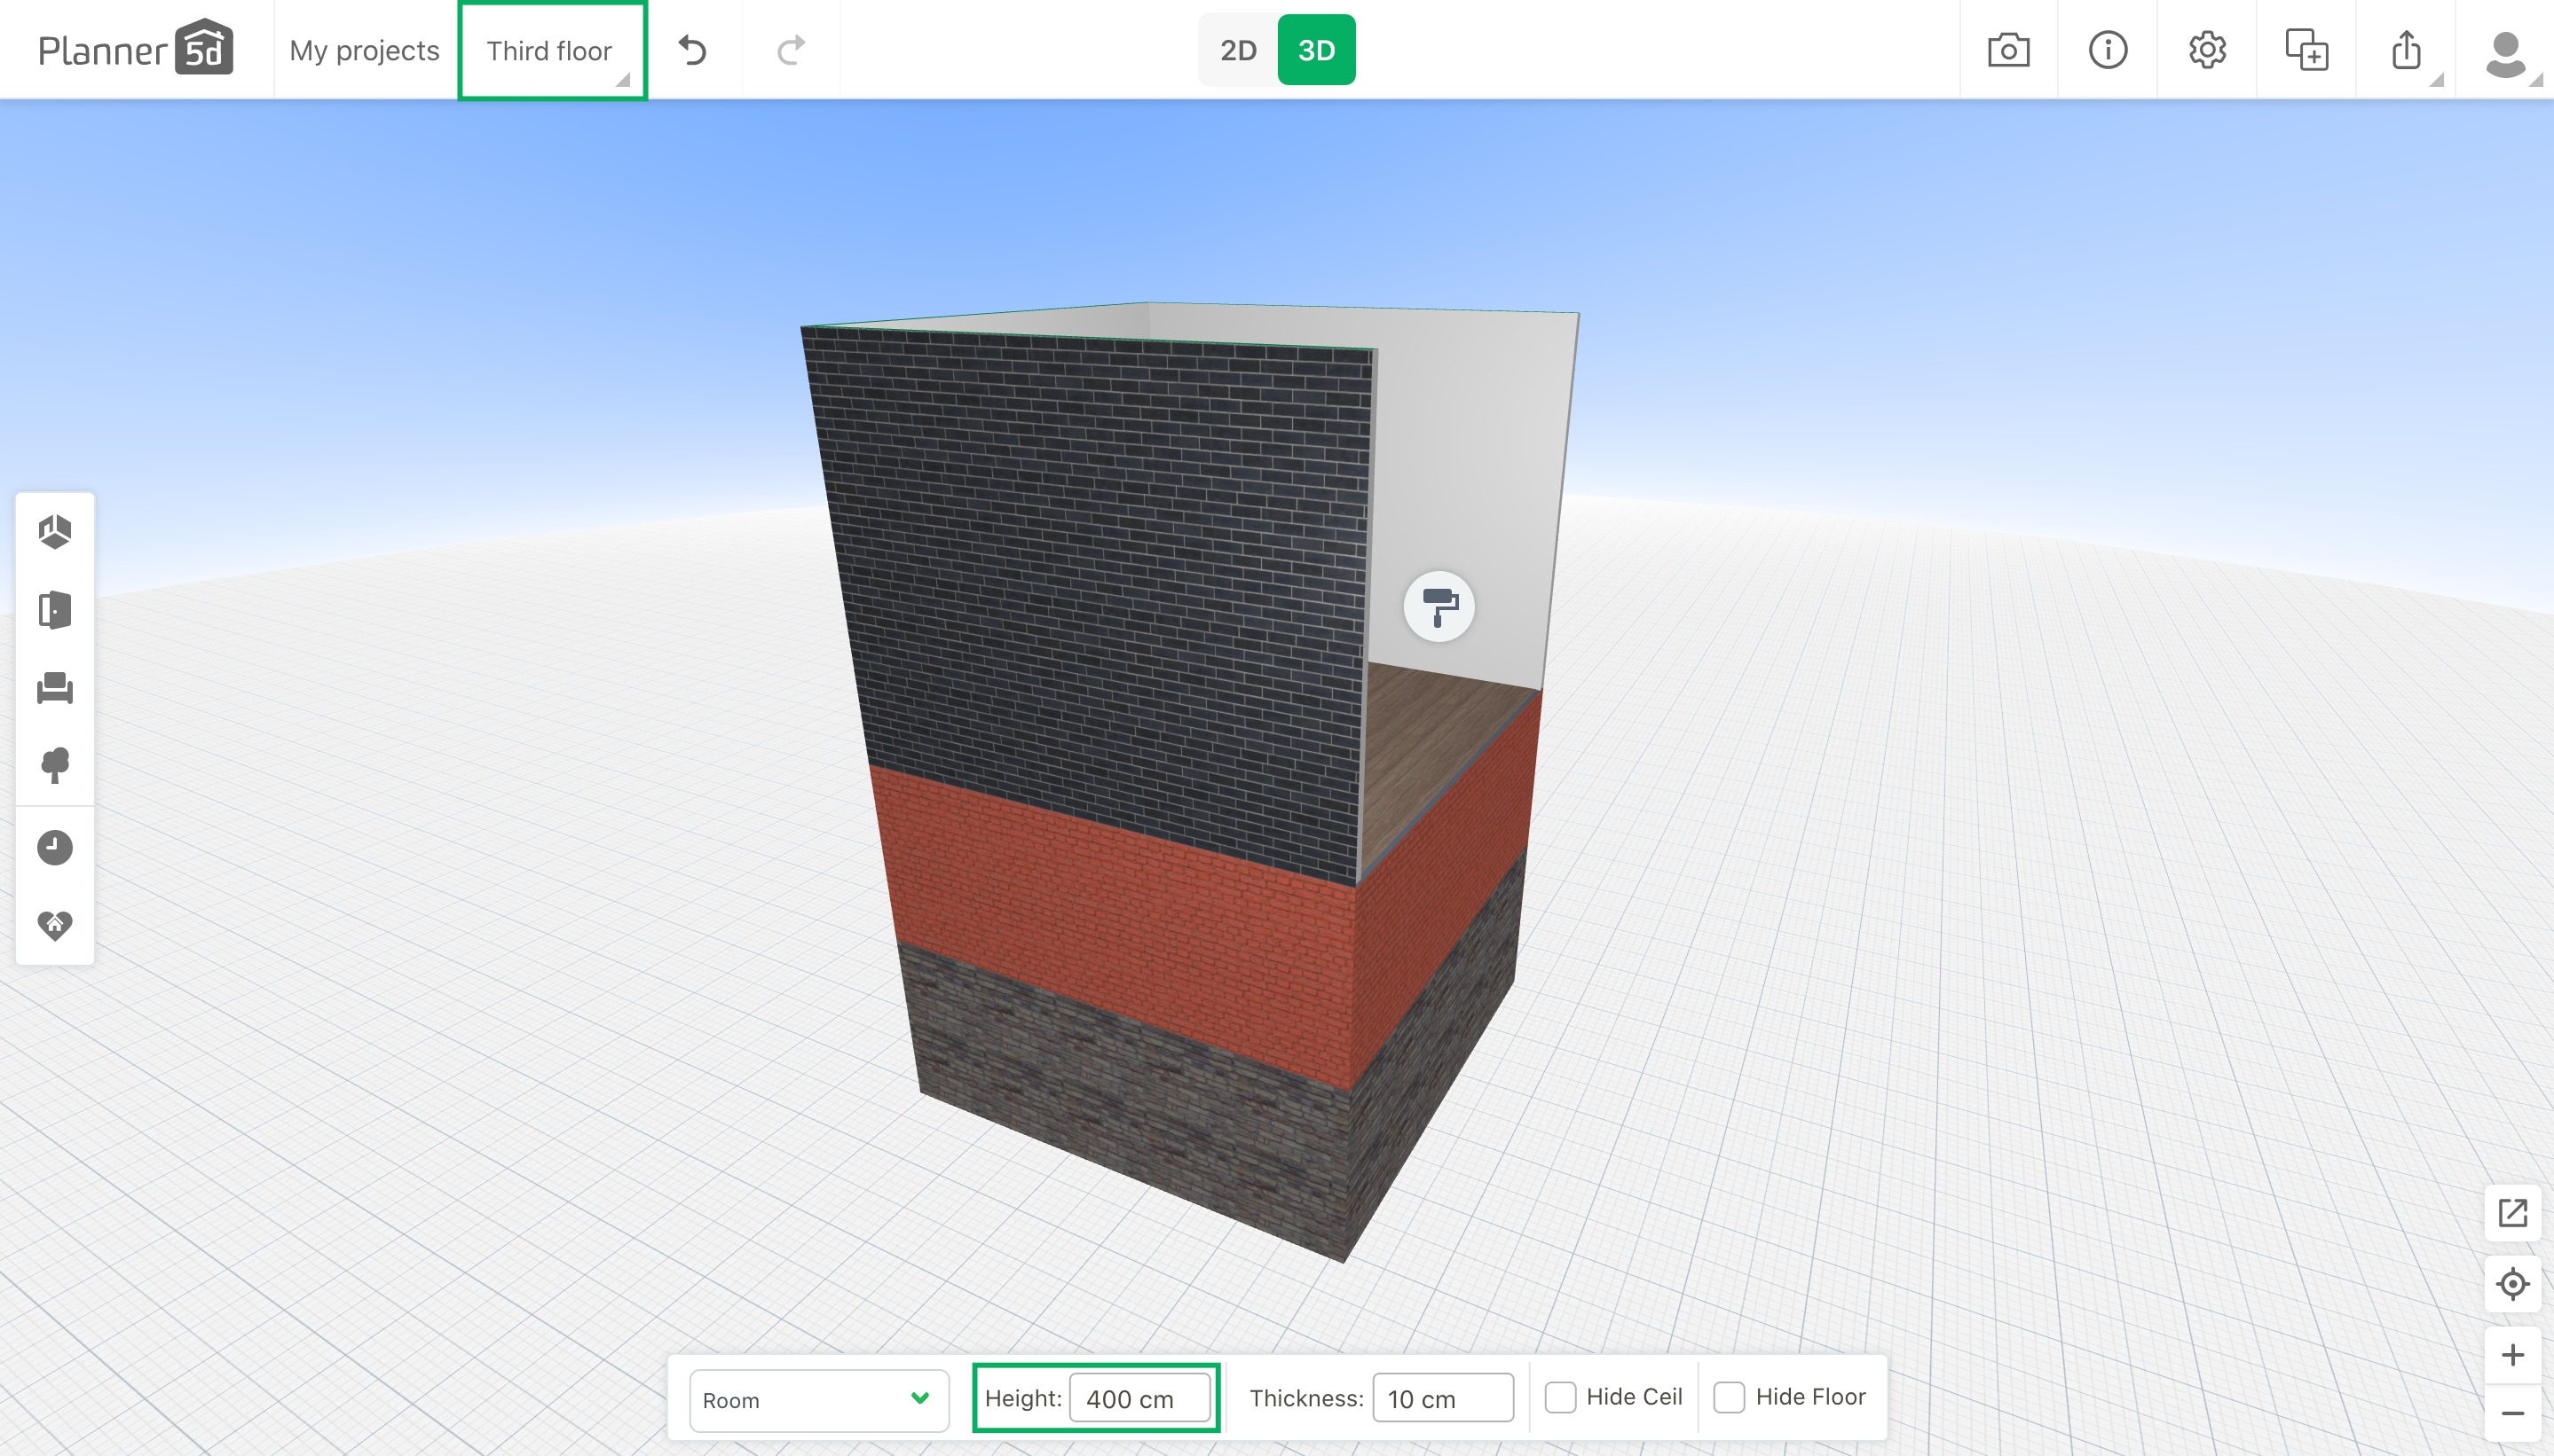This screenshot has height=1456, width=2554.
Task: Click the Planner 5d logo
Action: (135, 48)
